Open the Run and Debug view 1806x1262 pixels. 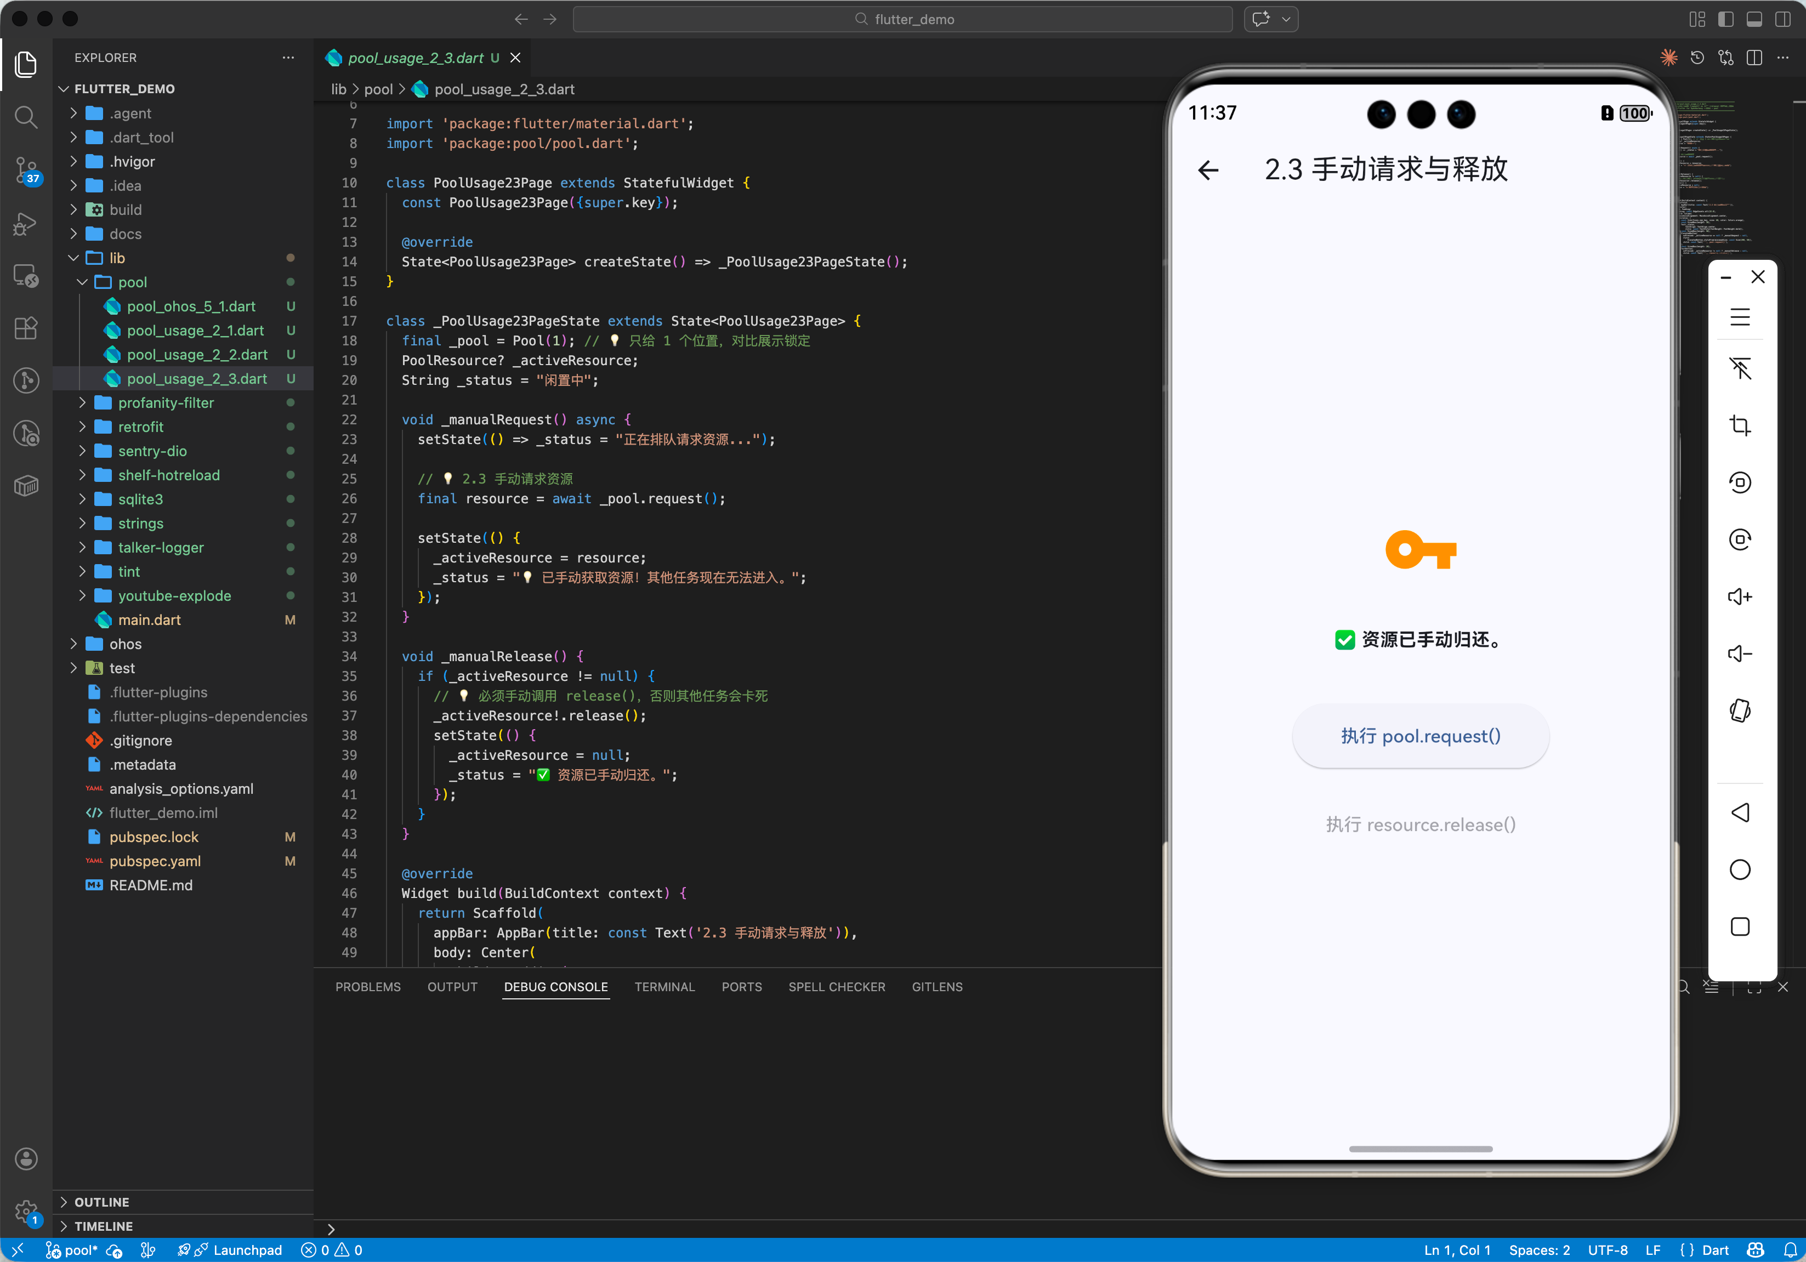pyautogui.click(x=25, y=223)
